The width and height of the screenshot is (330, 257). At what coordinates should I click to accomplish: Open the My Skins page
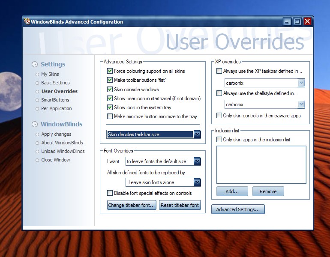50,74
